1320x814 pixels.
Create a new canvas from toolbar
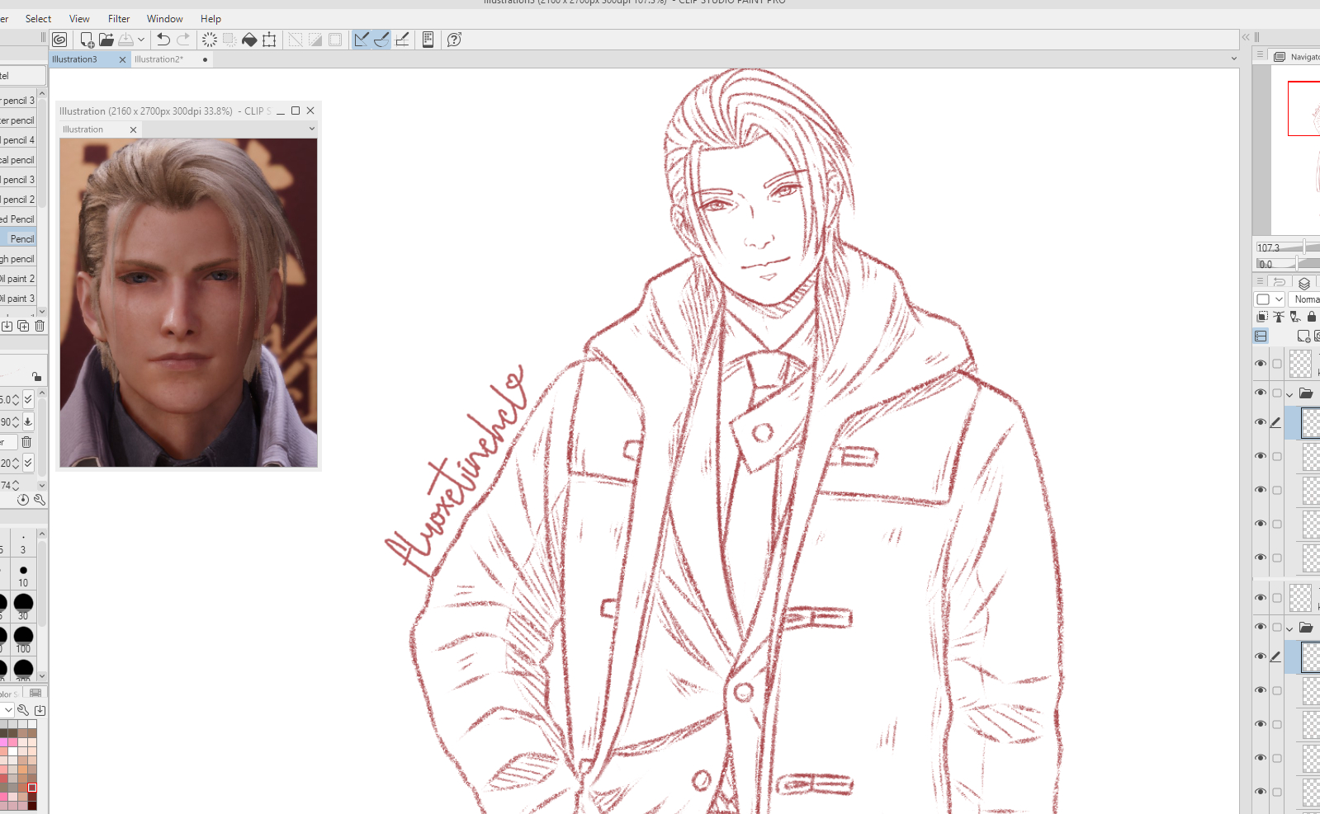click(87, 40)
